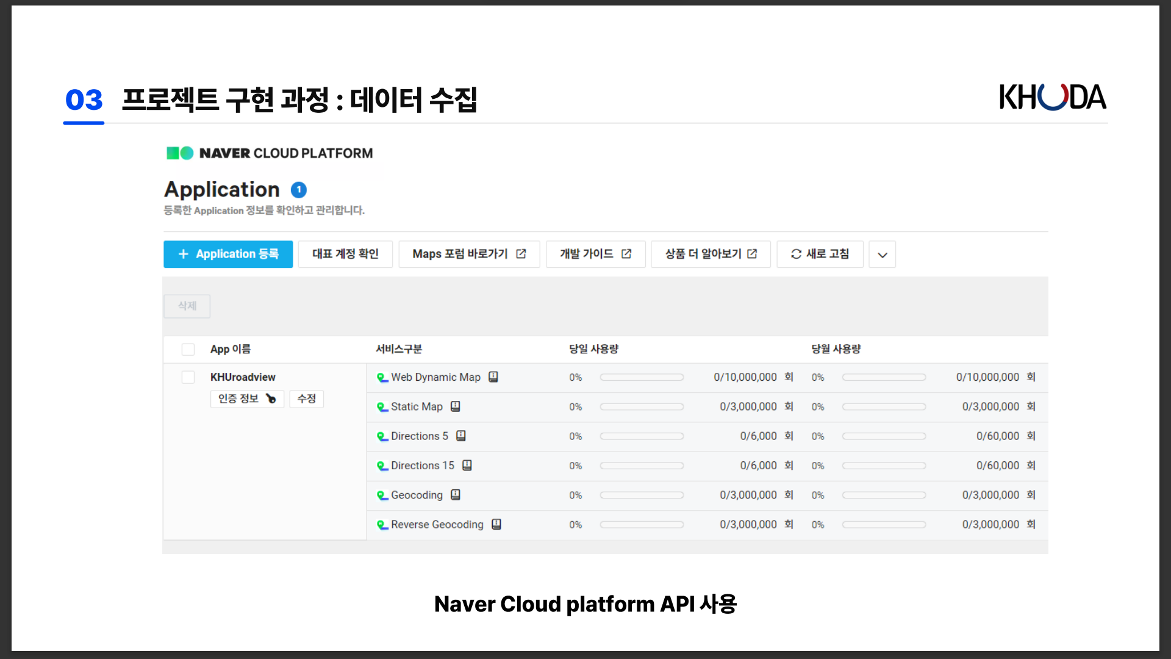1171x659 pixels.
Task: Click the 대표 계정 확인 button
Action: (x=345, y=254)
